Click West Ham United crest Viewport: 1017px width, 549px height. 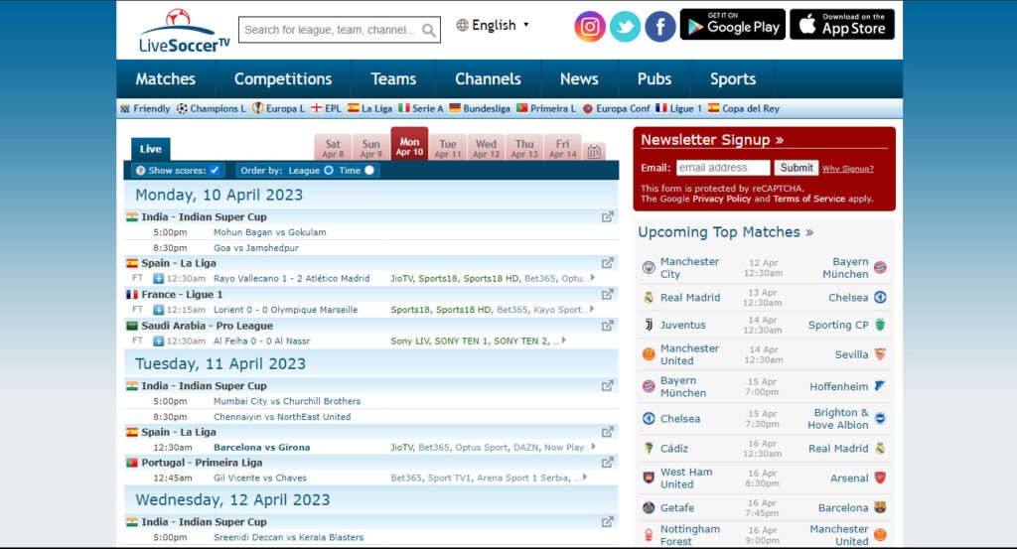click(x=649, y=478)
